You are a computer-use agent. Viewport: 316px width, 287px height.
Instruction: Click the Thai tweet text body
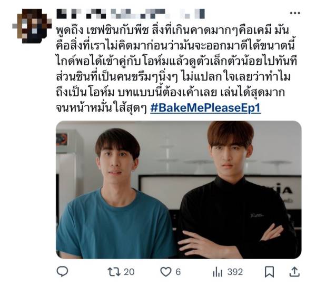(x=176, y=70)
